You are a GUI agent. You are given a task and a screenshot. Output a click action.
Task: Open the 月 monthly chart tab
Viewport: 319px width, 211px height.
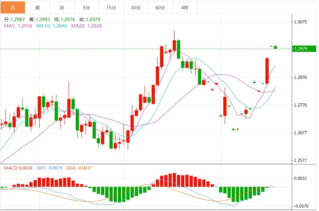click(62, 8)
